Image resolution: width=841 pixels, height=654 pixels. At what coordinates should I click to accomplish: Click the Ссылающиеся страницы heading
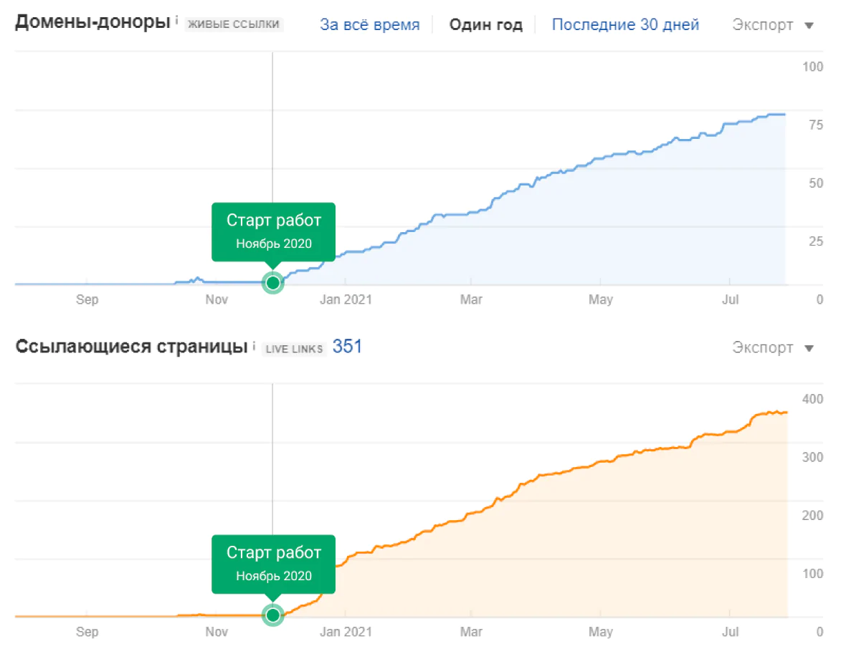[x=132, y=347]
